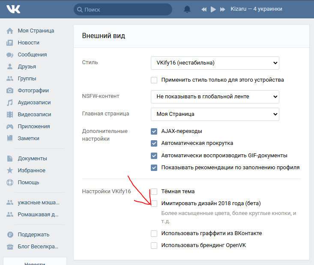
Task: Click the notebook icon beside Заметки
Action: [x=9, y=138]
